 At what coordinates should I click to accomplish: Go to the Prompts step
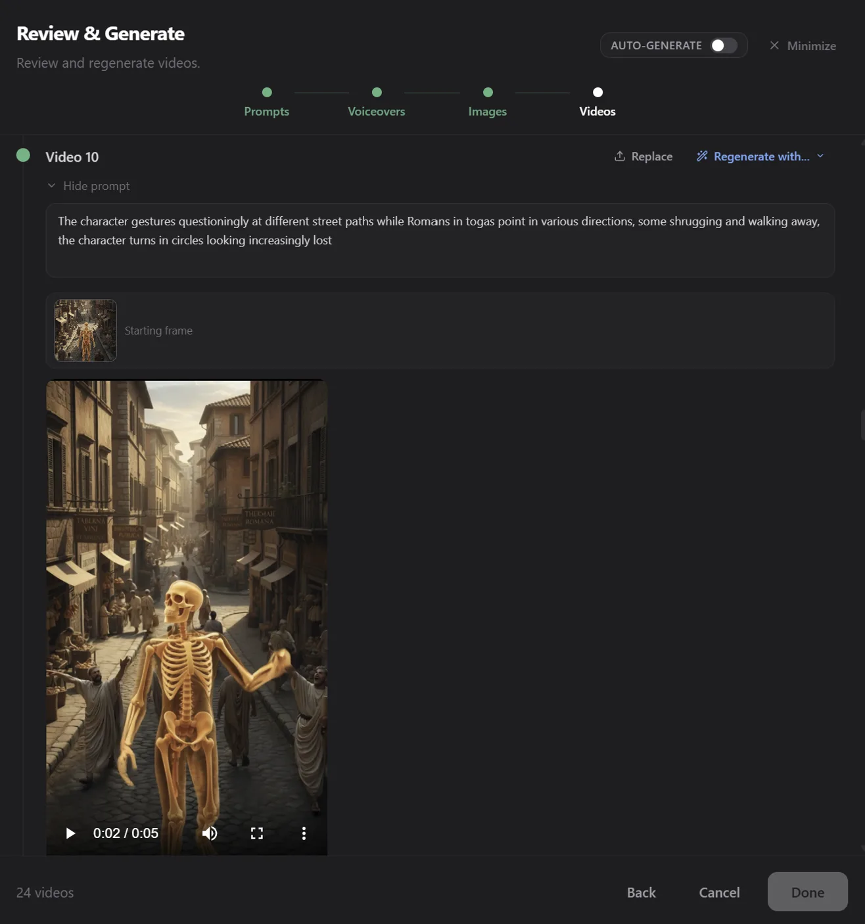pyautogui.click(x=267, y=103)
